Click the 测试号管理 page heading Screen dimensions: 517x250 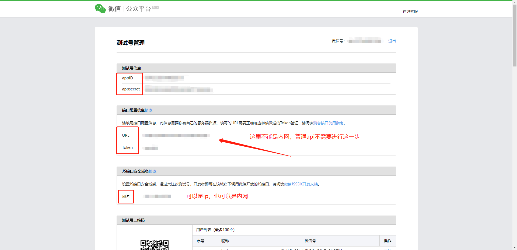[131, 43]
